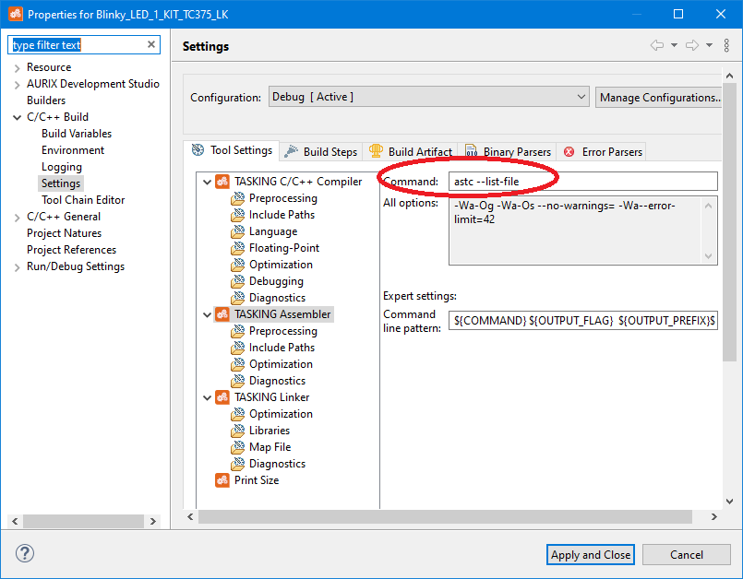Click the Libraries option icon
Viewport: 743px width, 579px height.
[x=238, y=431]
